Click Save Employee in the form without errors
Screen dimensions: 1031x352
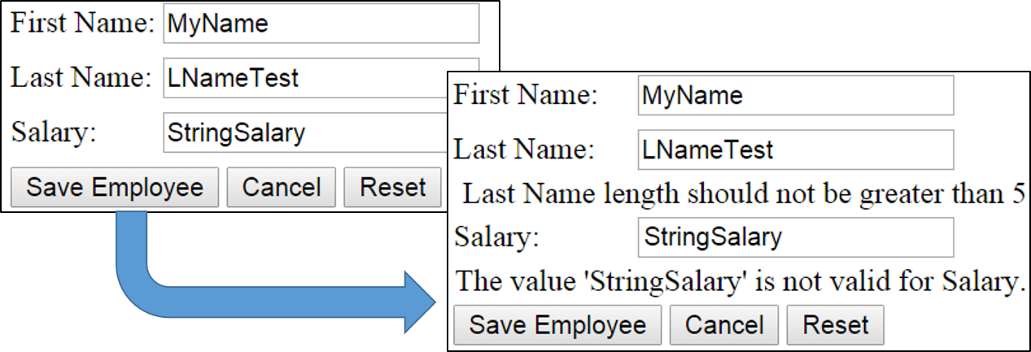coord(115,188)
